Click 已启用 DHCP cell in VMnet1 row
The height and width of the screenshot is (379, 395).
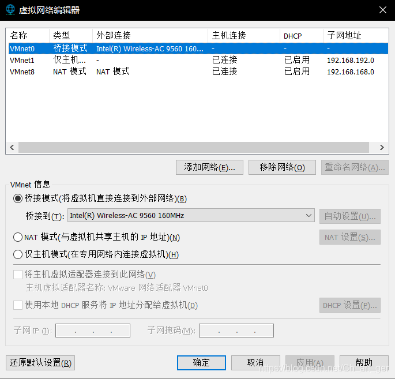click(x=297, y=60)
